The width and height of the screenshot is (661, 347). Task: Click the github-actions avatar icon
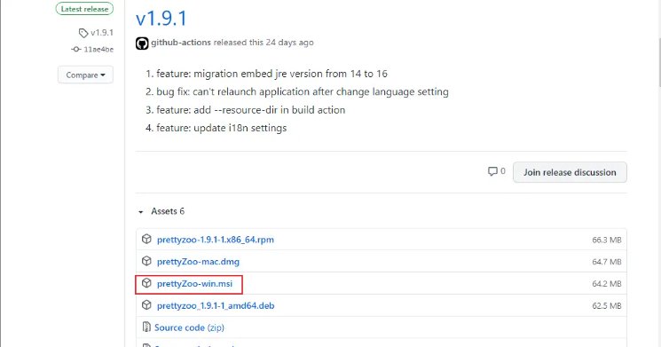click(142, 43)
